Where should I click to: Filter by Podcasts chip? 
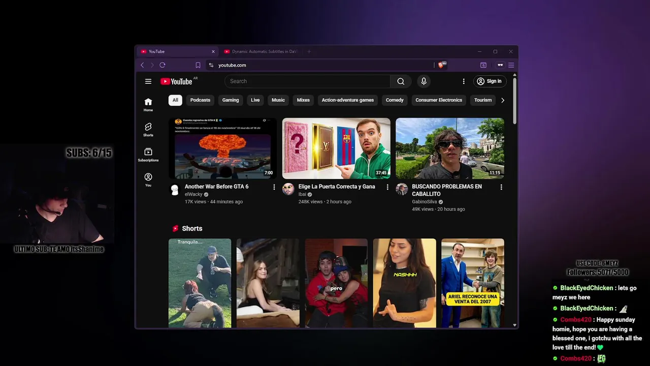click(200, 100)
